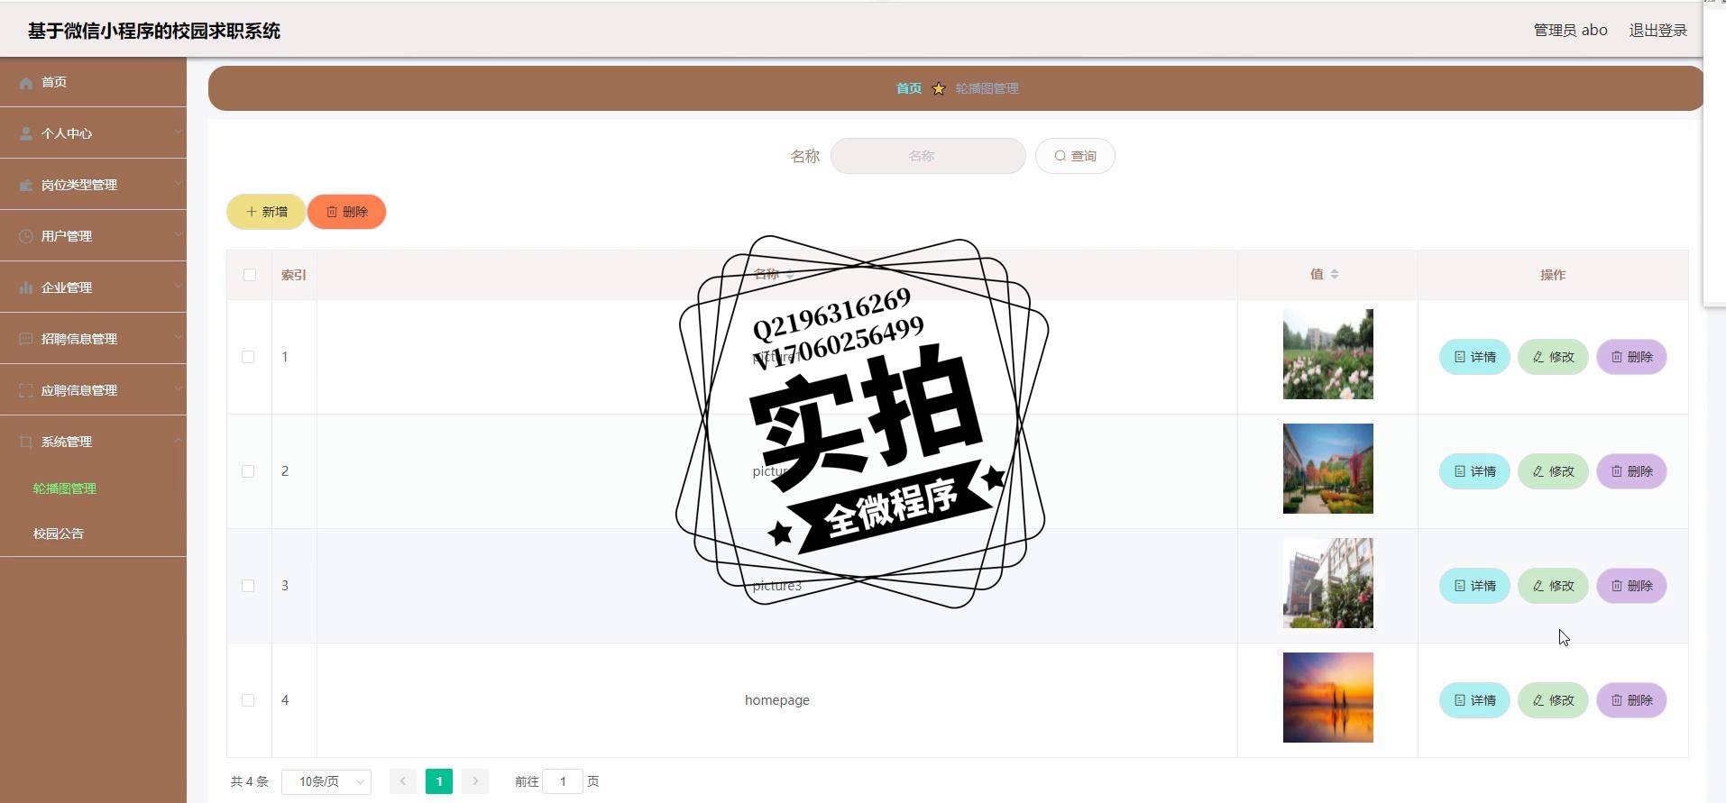
Task: Expand the 岗位类型管理 menu chevron
Action: pos(178,184)
